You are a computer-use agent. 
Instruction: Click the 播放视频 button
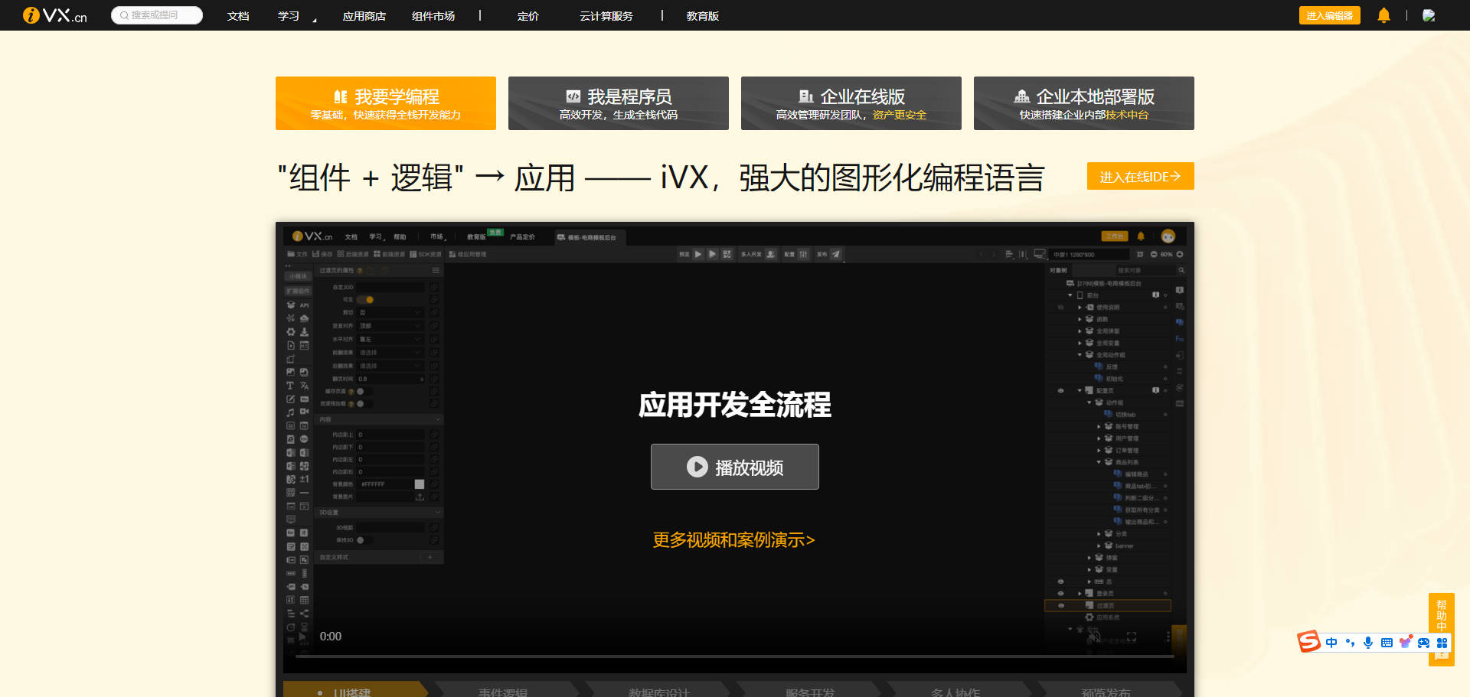coord(735,467)
